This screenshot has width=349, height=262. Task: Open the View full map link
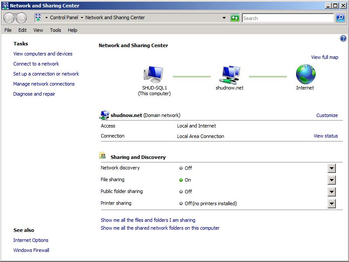pos(325,57)
